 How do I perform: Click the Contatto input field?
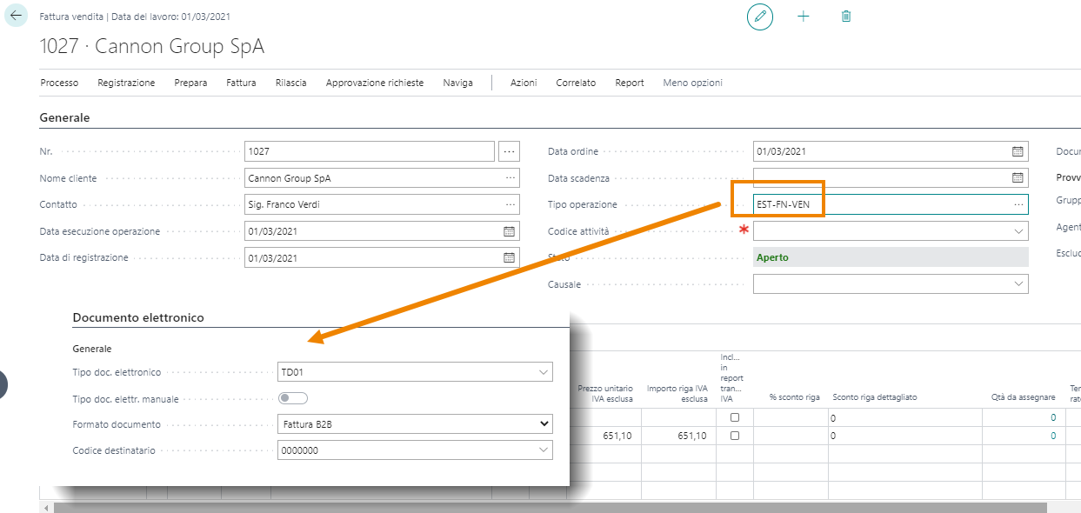(x=374, y=205)
